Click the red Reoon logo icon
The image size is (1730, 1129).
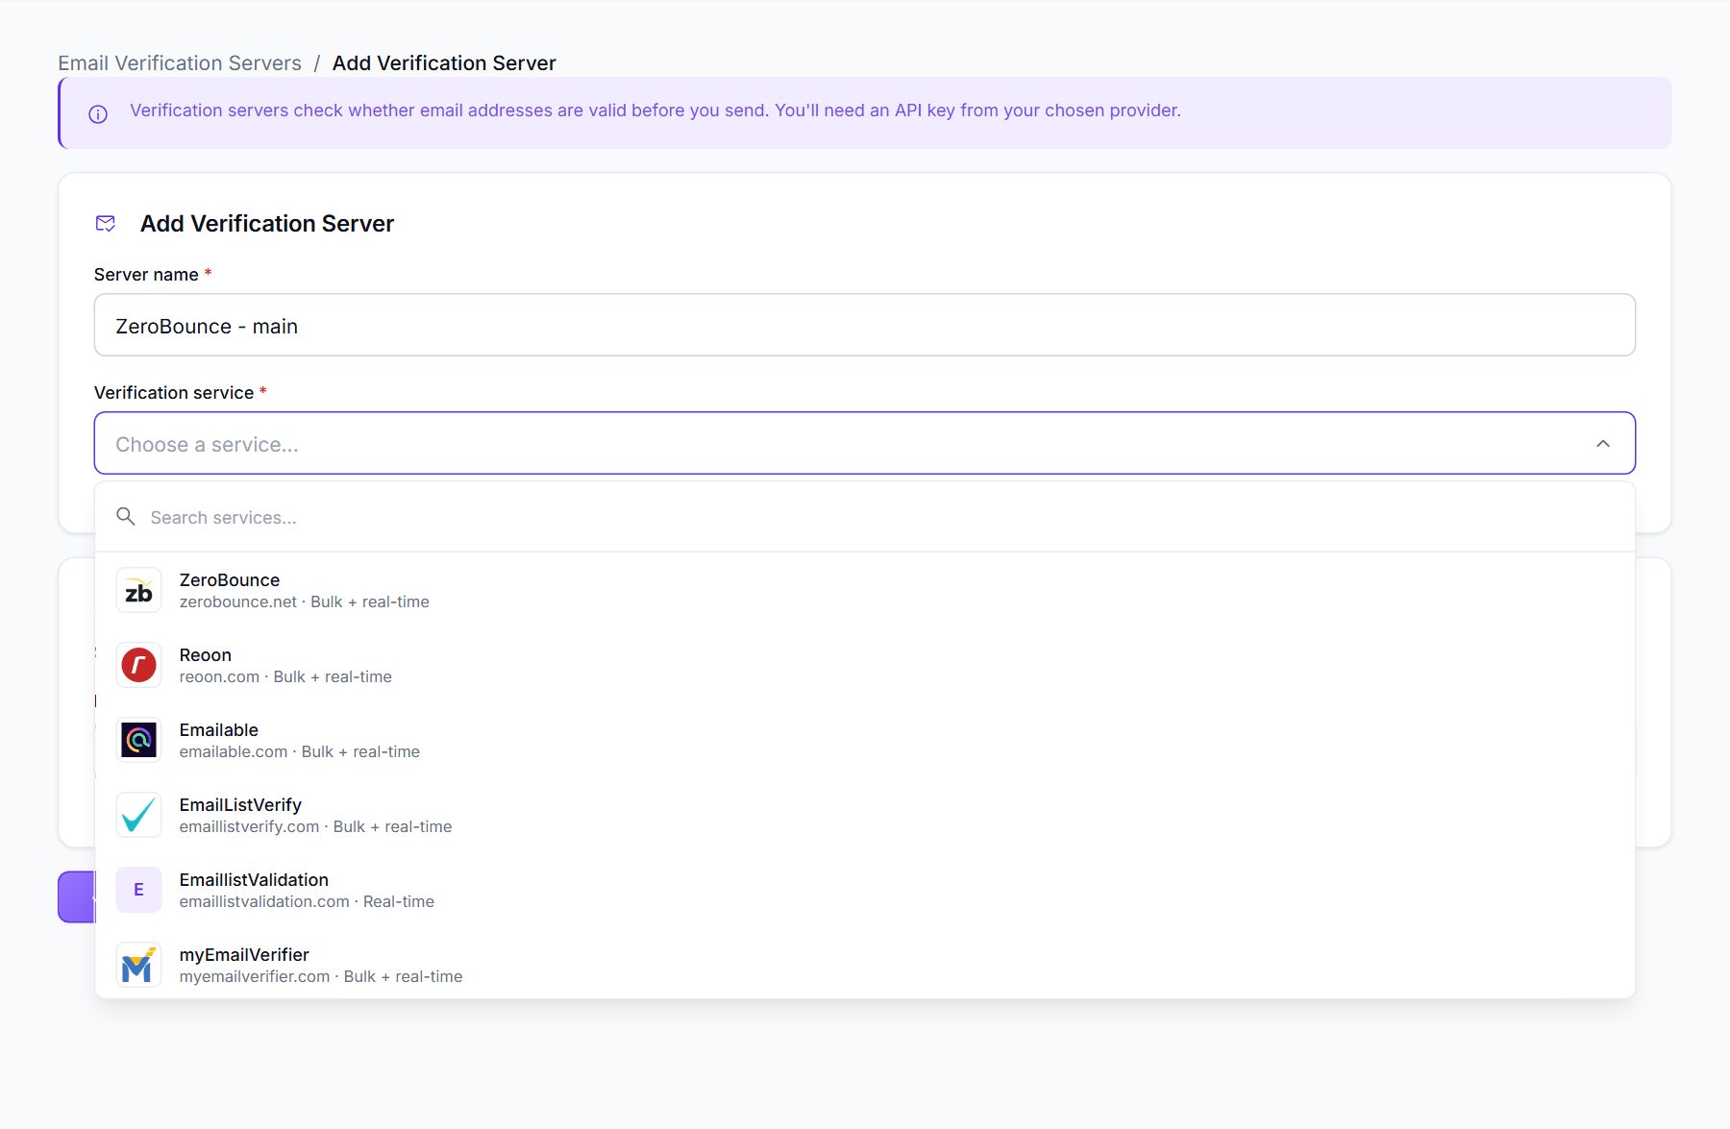pyautogui.click(x=138, y=665)
